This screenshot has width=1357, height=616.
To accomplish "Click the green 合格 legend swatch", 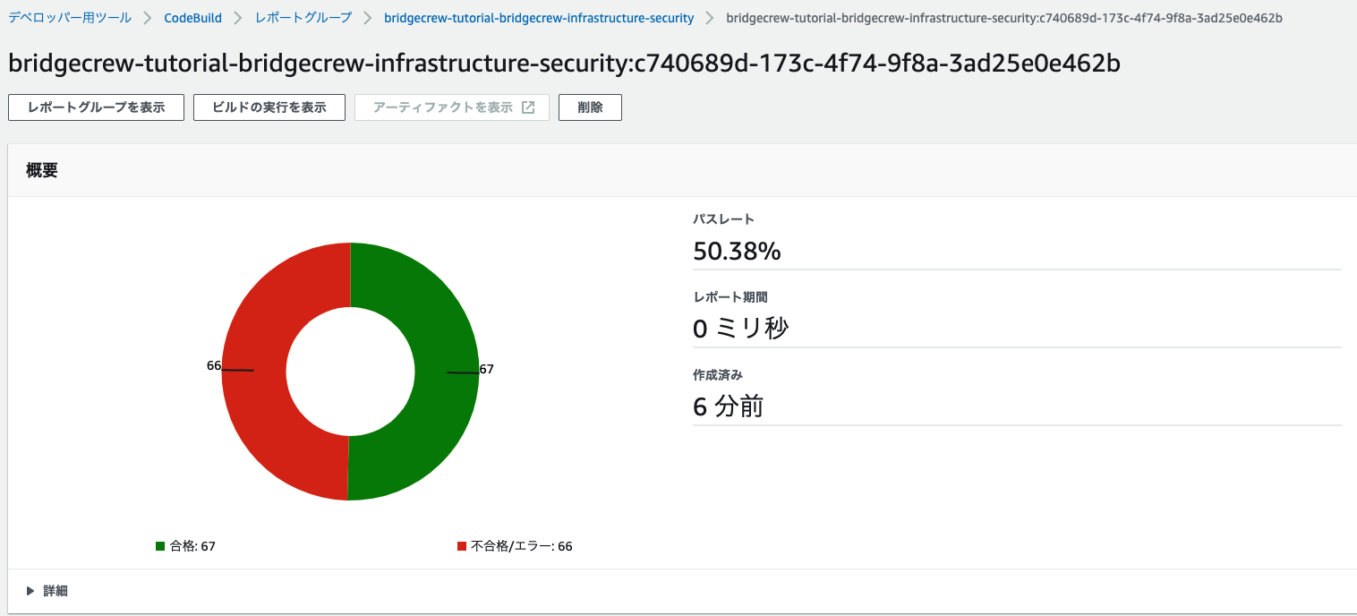I will coord(160,546).
